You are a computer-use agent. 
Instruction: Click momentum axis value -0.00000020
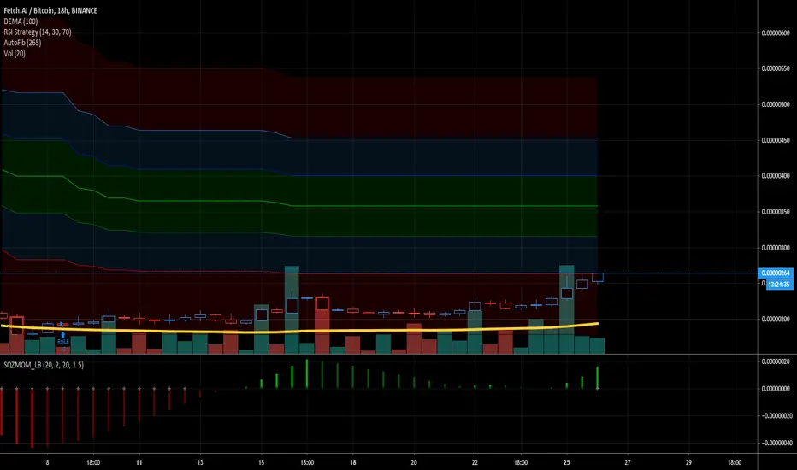[x=776, y=415]
